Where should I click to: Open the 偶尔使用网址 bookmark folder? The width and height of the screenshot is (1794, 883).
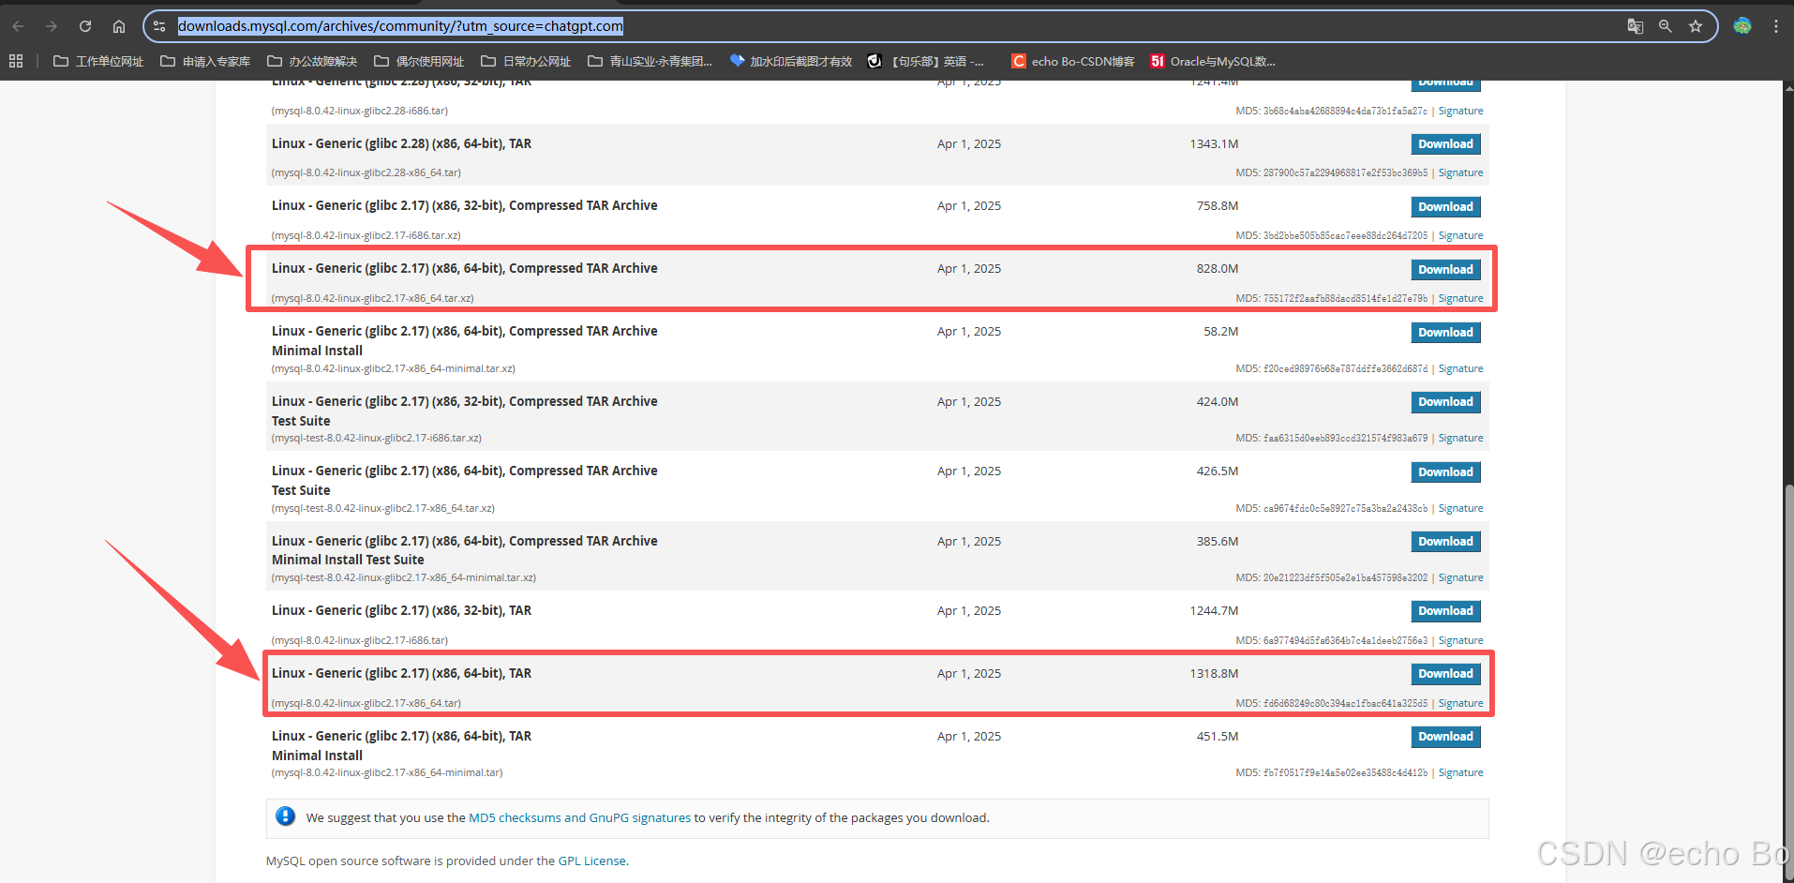tap(419, 61)
